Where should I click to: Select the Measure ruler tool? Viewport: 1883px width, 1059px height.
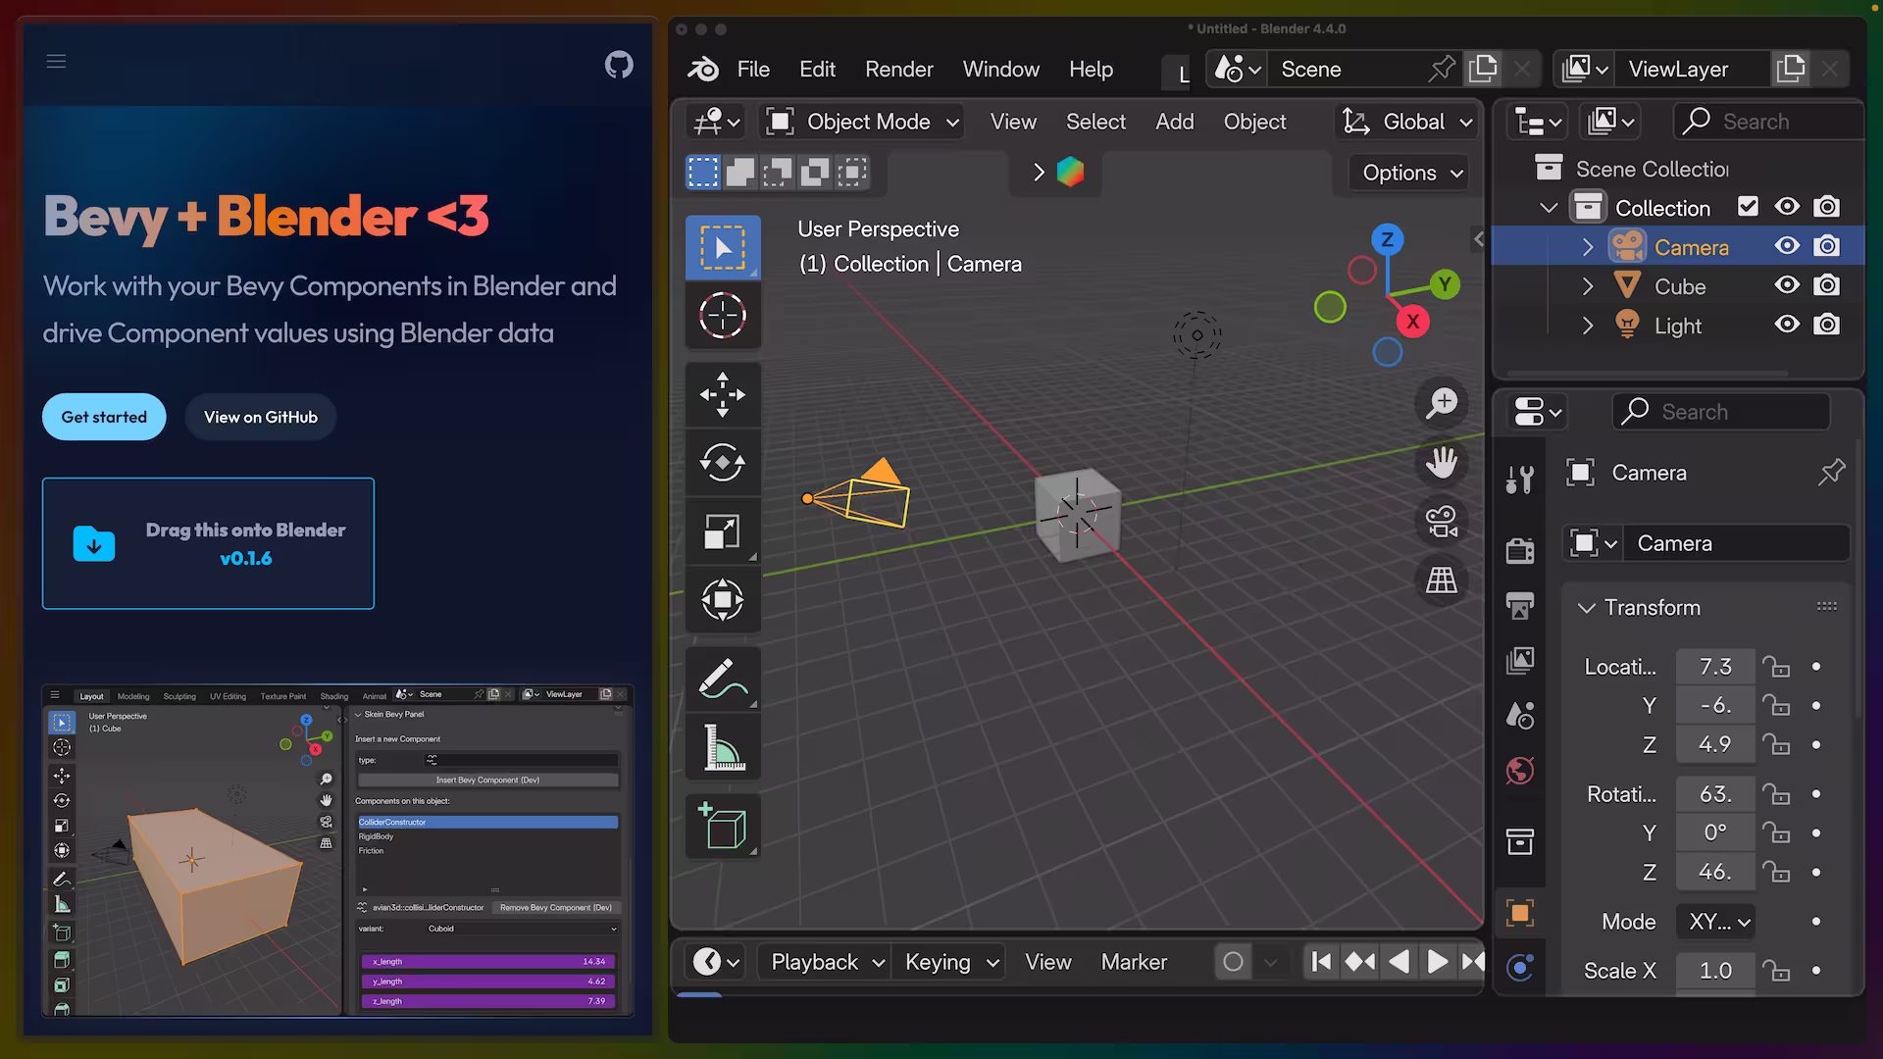(723, 747)
